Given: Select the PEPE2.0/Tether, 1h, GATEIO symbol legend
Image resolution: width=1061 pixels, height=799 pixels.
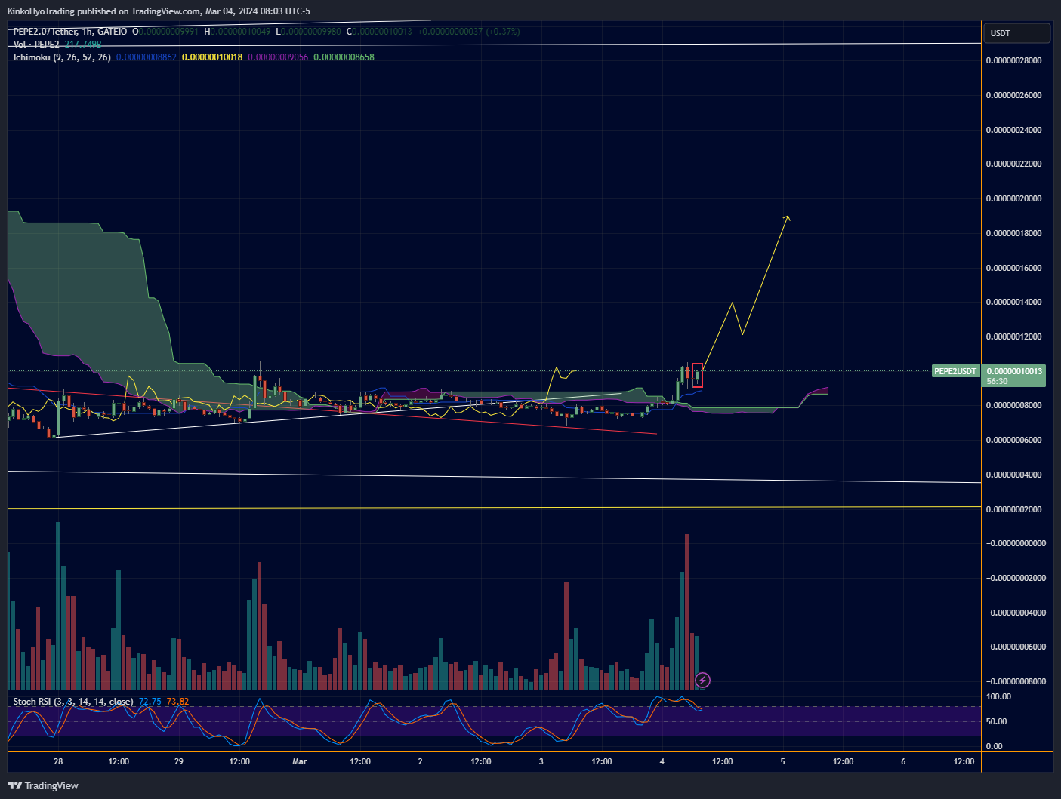Looking at the screenshot, I should click(x=70, y=32).
